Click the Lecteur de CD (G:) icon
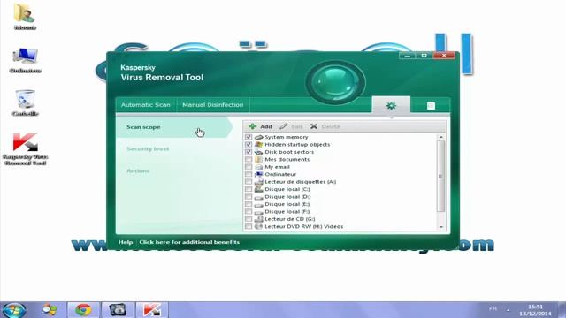Image resolution: width=566 pixels, height=318 pixels. coord(258,219)
